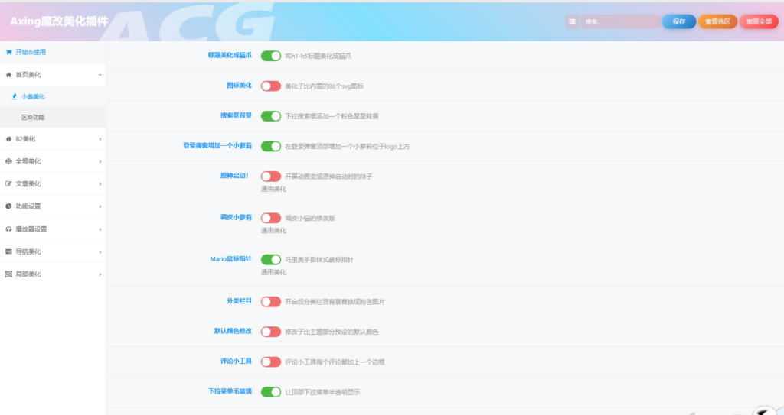Screen dimensions: 784x415
Task: Click the icon beside 全局美化 in sidebar
Action: pyautogui.click(x=8, y=161)
